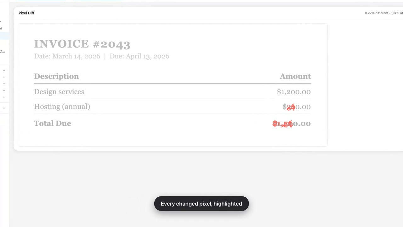Toggle the last chevron above the sidebar divider
403x227 pixels.
tap(4, 97)
